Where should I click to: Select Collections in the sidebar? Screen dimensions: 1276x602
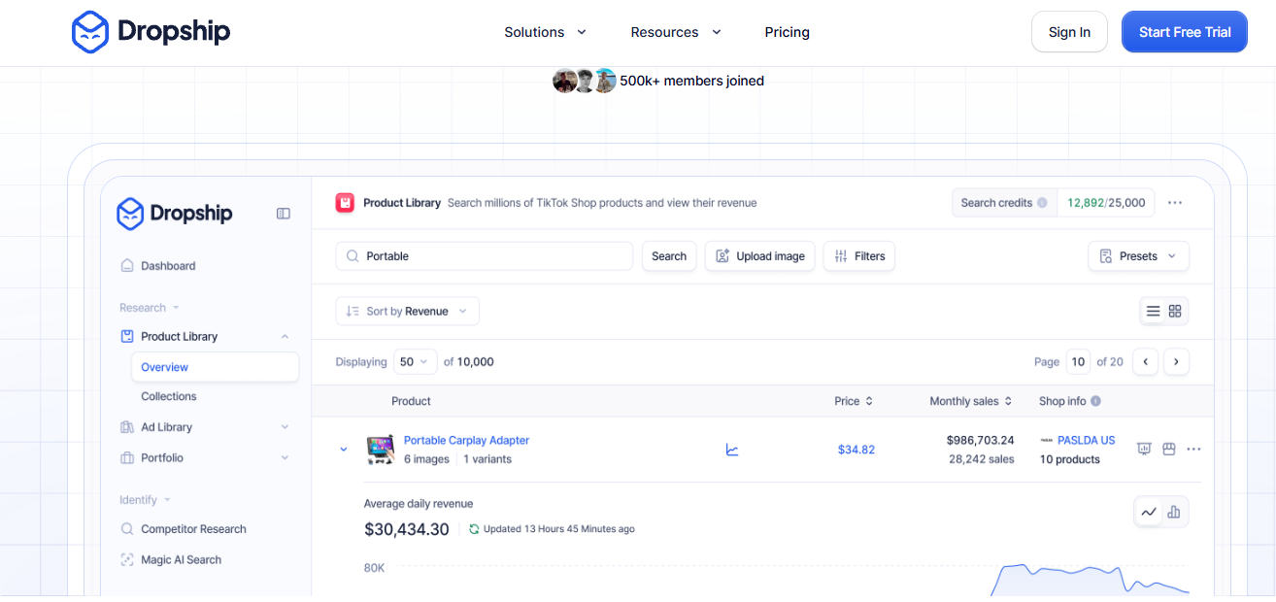(169, 396)
